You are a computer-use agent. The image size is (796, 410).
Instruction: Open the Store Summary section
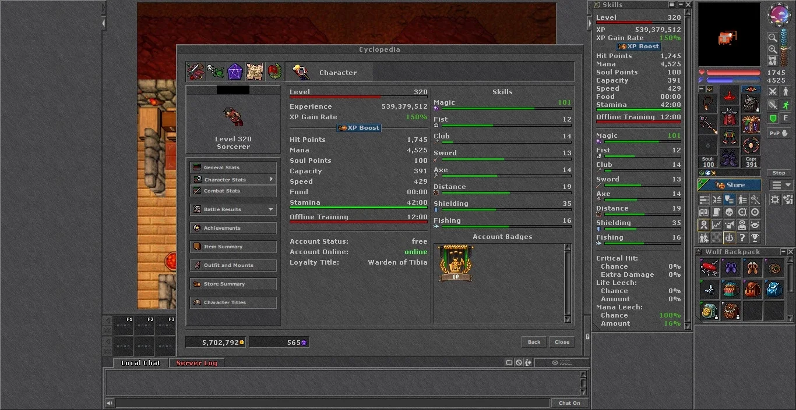[233, 284]
